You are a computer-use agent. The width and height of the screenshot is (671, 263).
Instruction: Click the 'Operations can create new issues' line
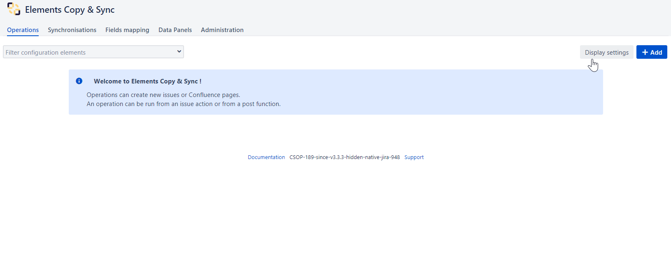pyautogui.click(x=163, y=95)
